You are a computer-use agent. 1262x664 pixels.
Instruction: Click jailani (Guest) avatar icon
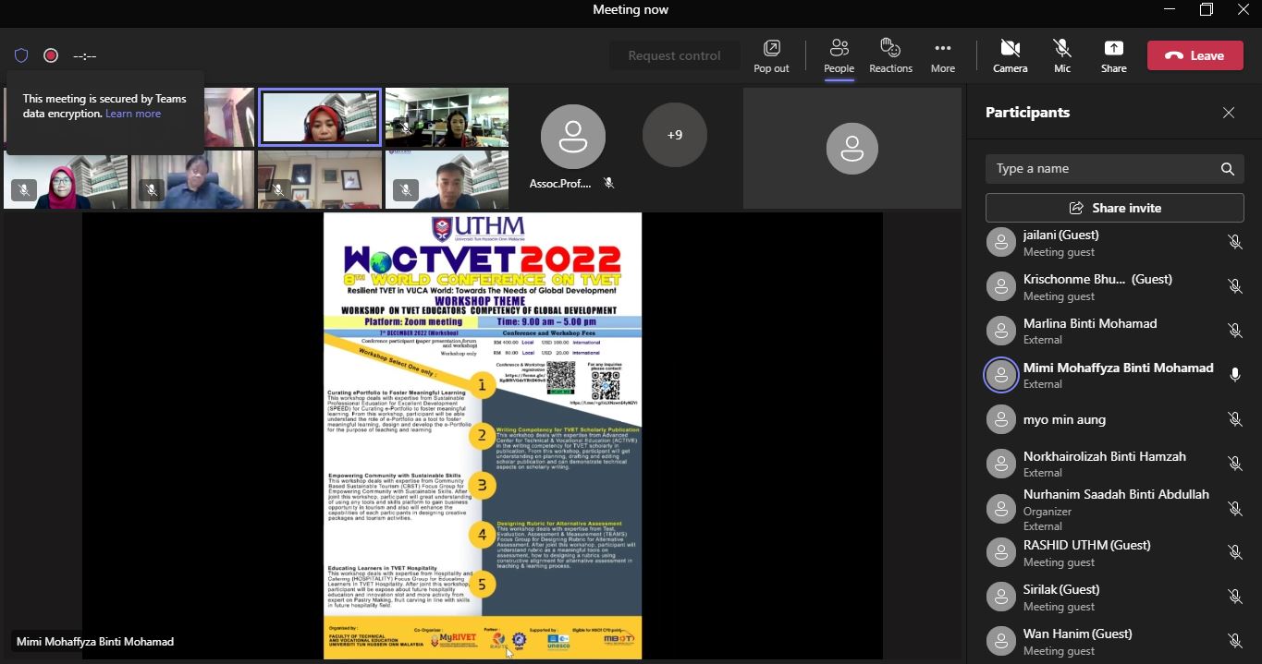pyautogui.click(x=1000, y=242)
